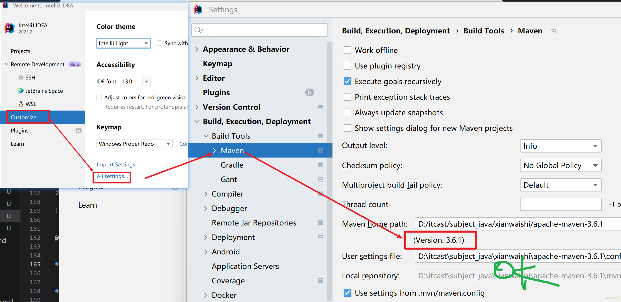This screenshot has width=621, height=302.
Task: Select Projects in Welcome sidebar
Action: pyautogui.click(x=21, y=51)
